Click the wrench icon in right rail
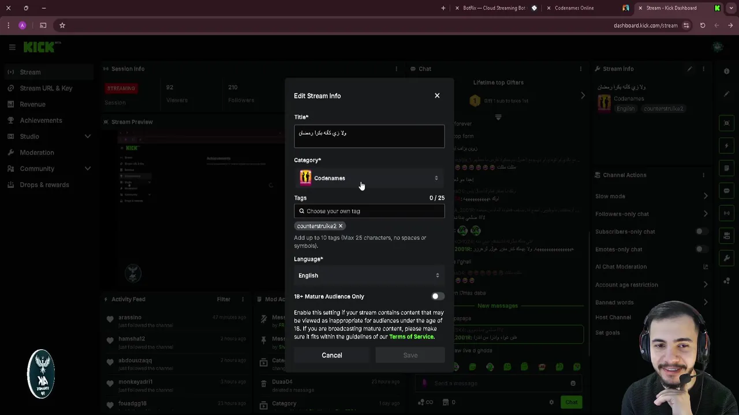This screenshot has height=415, width=739. pyautogui.click(x=727, y=258)
